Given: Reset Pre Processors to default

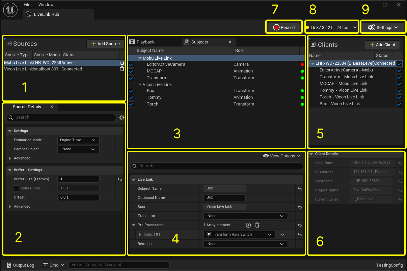Looking at the screenshot, I should click(x=299, y=225).
